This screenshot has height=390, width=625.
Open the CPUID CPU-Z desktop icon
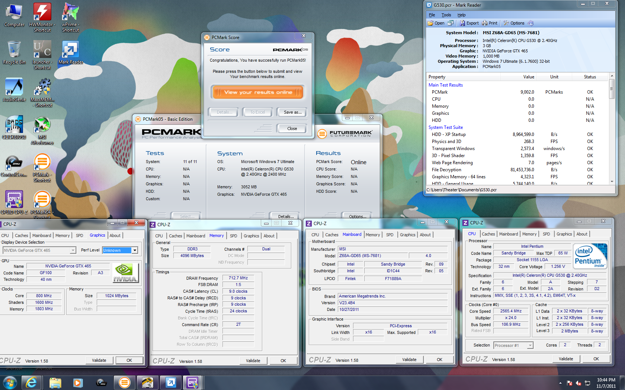point(14,202)
